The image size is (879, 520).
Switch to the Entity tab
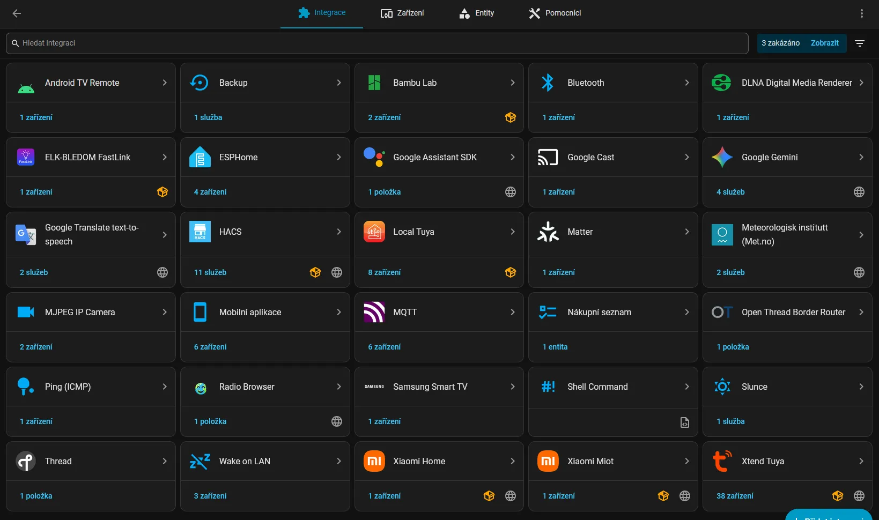[x=476, y=13]
